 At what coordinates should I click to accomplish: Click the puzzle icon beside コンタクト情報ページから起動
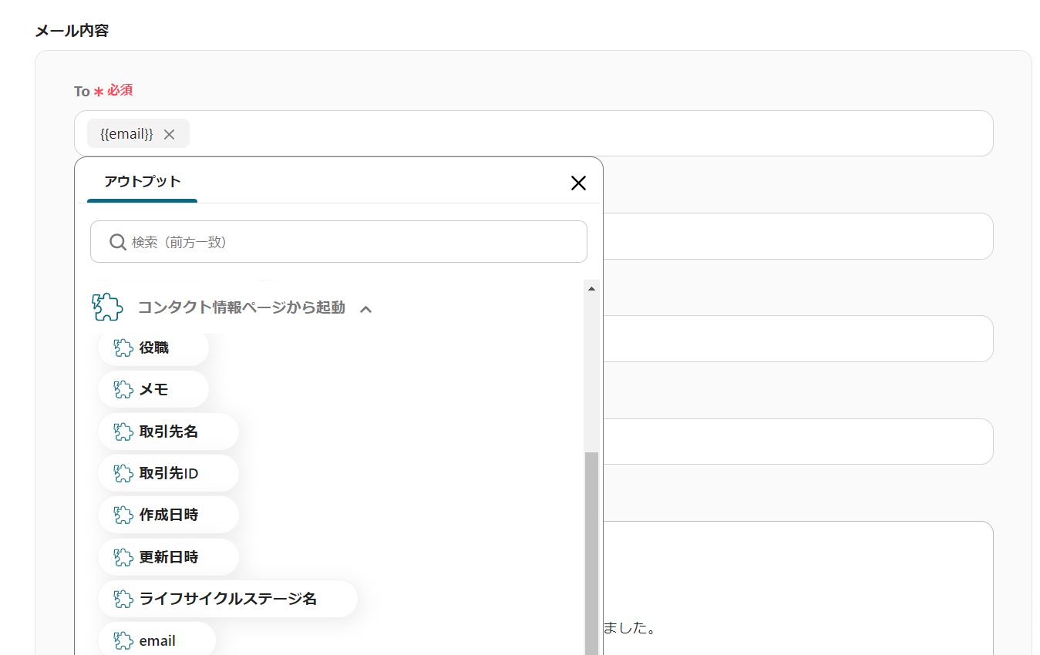coord(107,307)
